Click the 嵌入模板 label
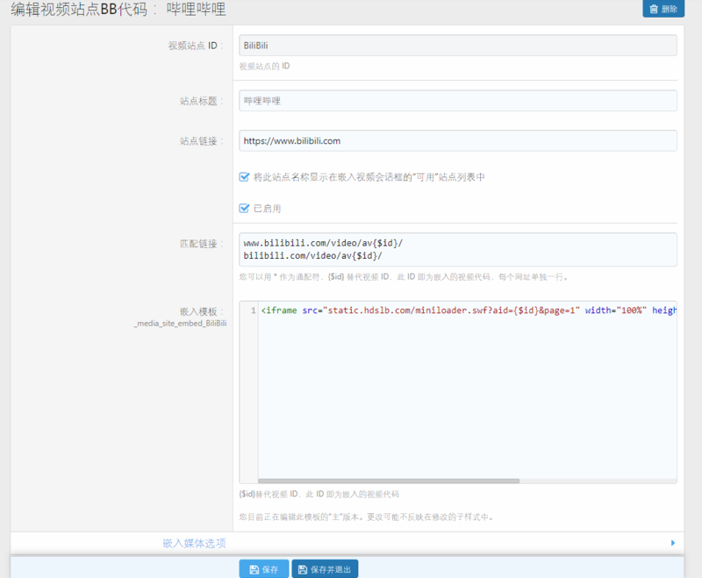702x578 pixels. 201,311
